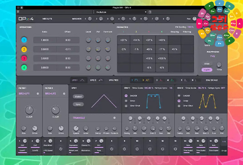
Task: Enable modulation slot 13 power icon
Action: tap(175, 149)
